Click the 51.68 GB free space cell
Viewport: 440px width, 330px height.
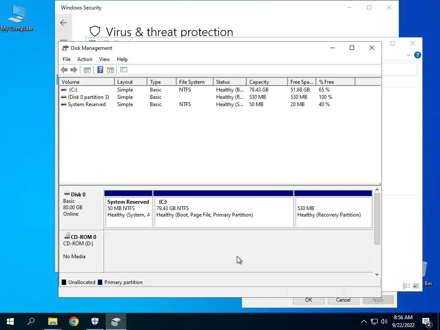tap(300, 90)
